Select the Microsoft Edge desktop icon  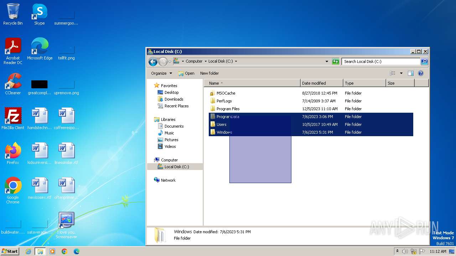(40, 49)
